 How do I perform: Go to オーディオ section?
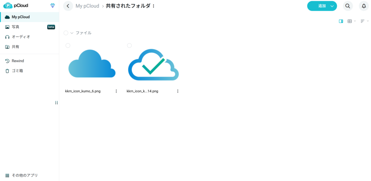(21, 37)
